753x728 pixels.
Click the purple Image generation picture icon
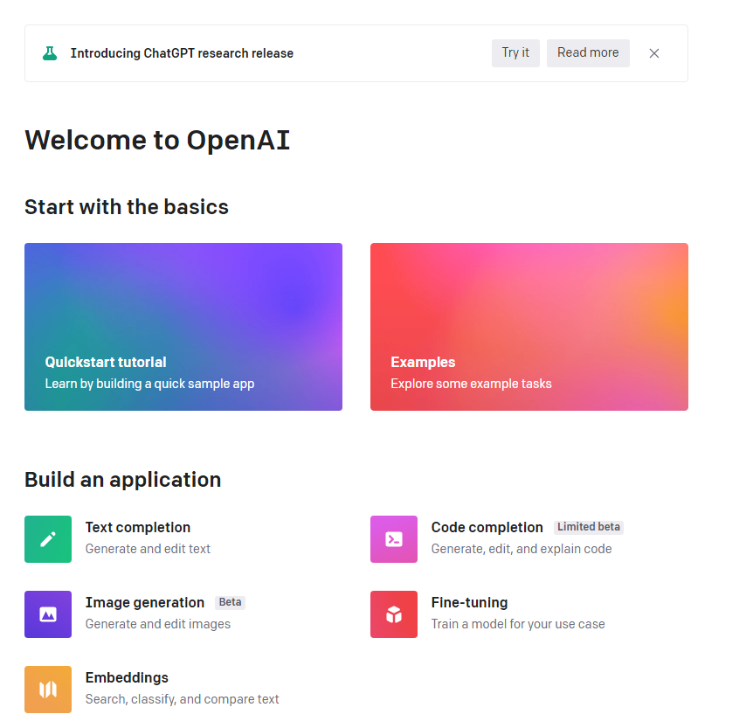(x=48, y=614)
